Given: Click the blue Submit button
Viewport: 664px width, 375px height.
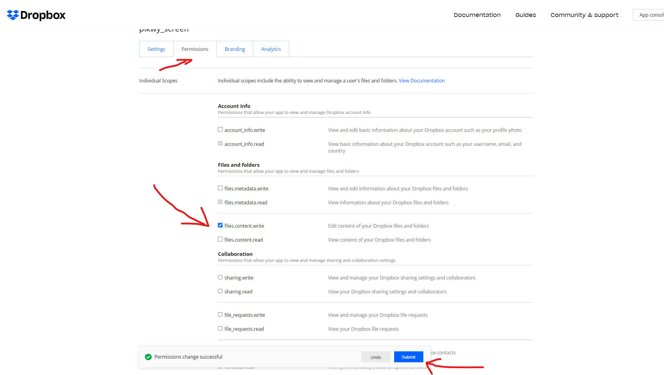Looking at the screenshot, I should click(408, 357).
